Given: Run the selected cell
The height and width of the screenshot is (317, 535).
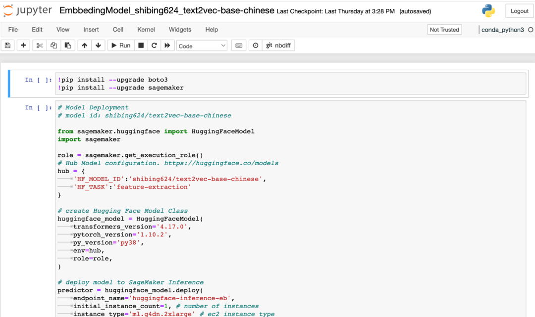Looking at the screenshot, I should tap(121, 45).
